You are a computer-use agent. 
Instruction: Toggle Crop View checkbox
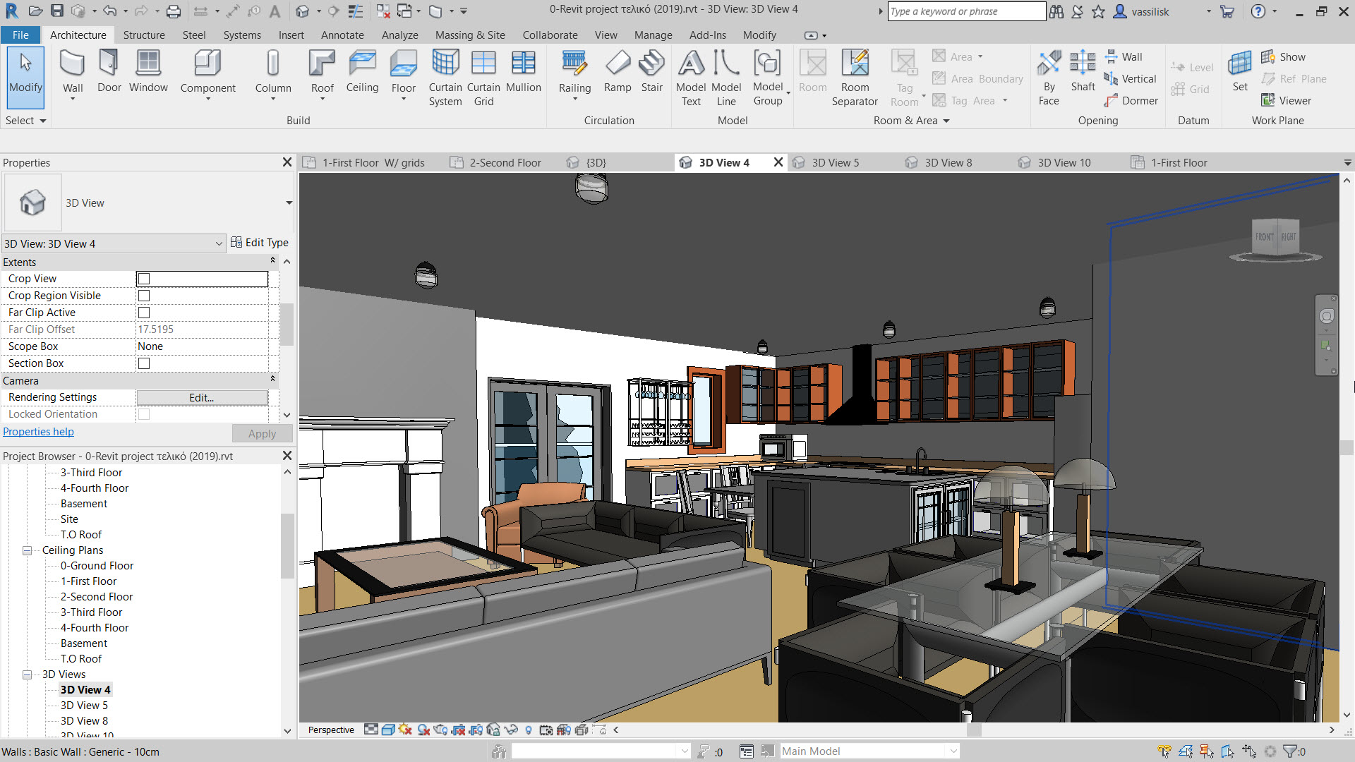tap(143, 278)
